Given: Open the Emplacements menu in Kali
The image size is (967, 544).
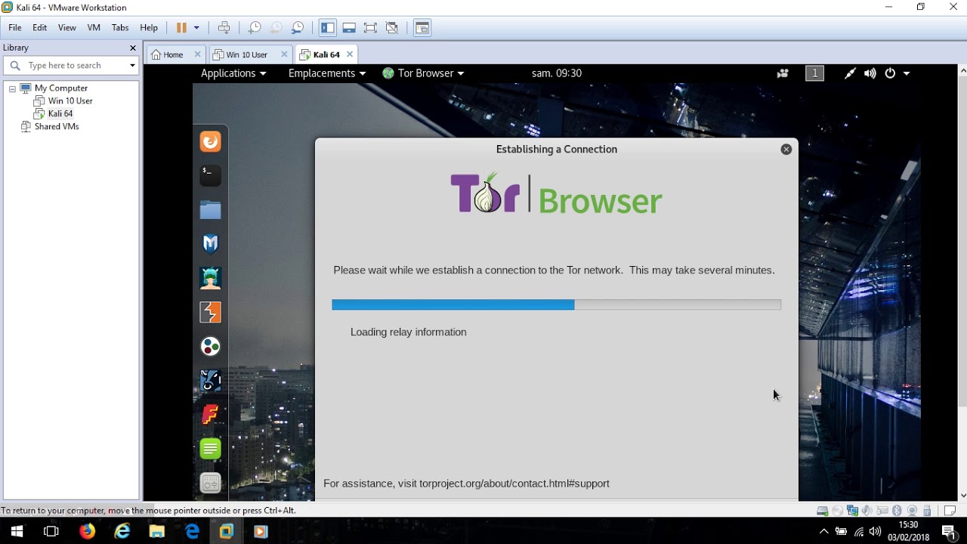Looking at the screenshot, I should coord(327,73).
